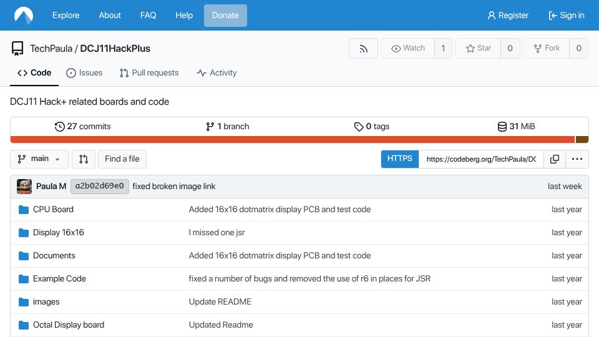Open the Octal Display board folder

69,325
